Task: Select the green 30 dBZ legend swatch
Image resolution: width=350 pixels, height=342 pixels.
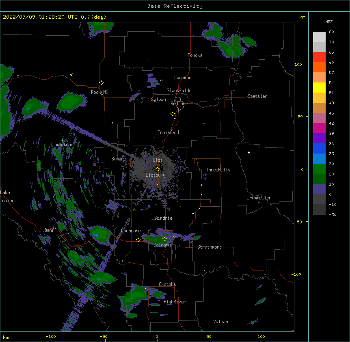Action: pyautogui.click(x=319, y=169)
